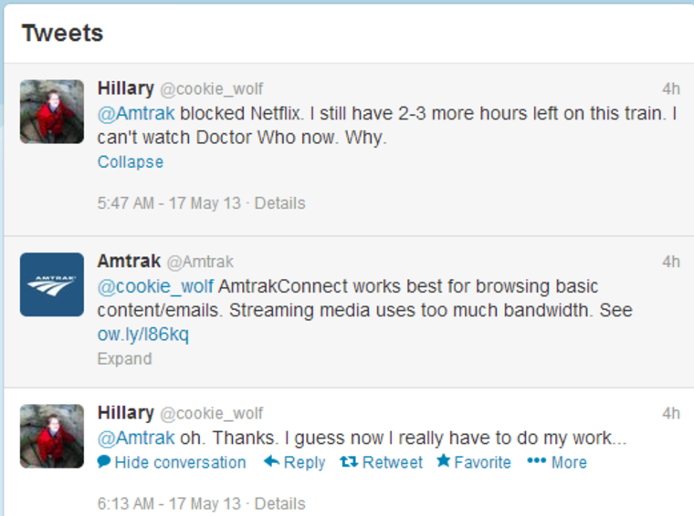Click @Amtrak mention in first tweet
This screenshot has height=516, width=694.
(x=135, y=114)
